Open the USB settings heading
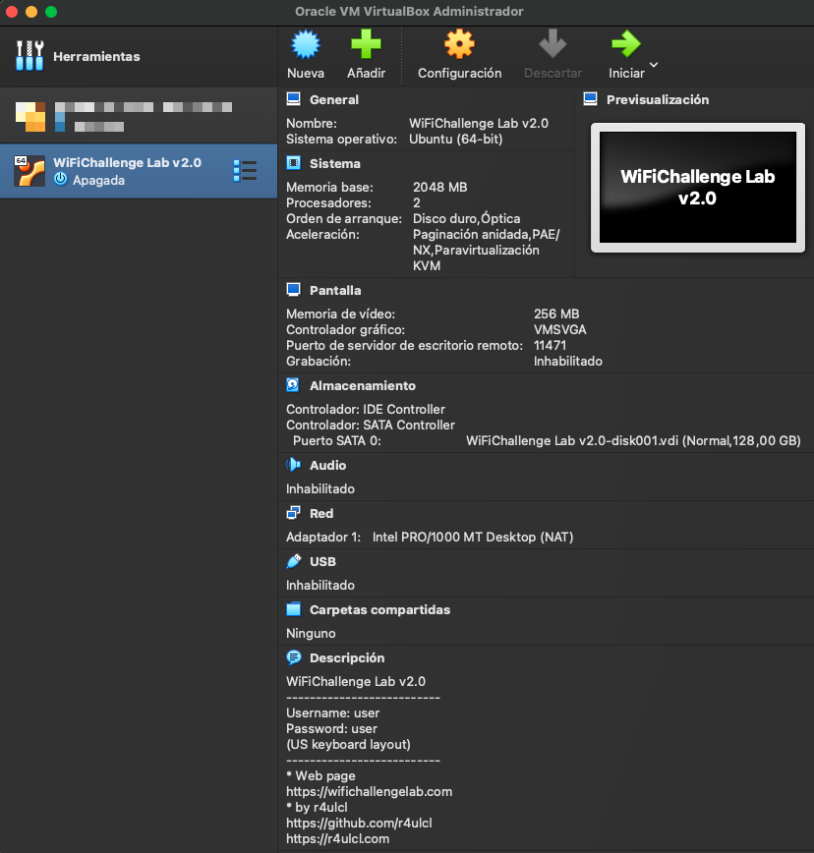This screenshot has height=853, width=814. 322,561
